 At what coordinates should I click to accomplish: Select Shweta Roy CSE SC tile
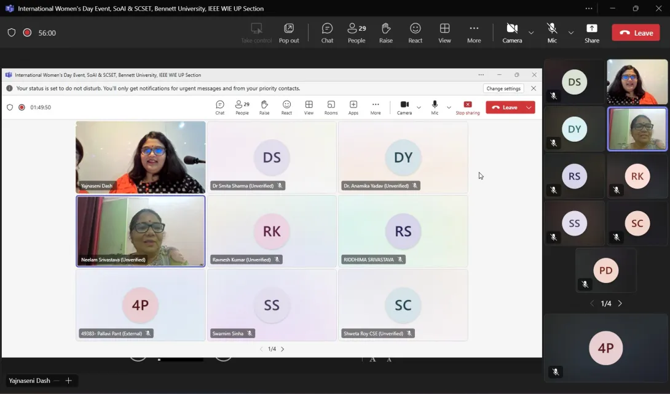(403, 305)
